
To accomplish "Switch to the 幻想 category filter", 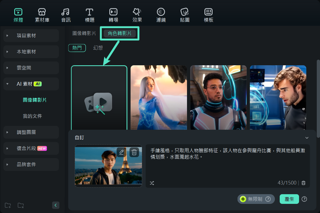I will coord(98,48).
